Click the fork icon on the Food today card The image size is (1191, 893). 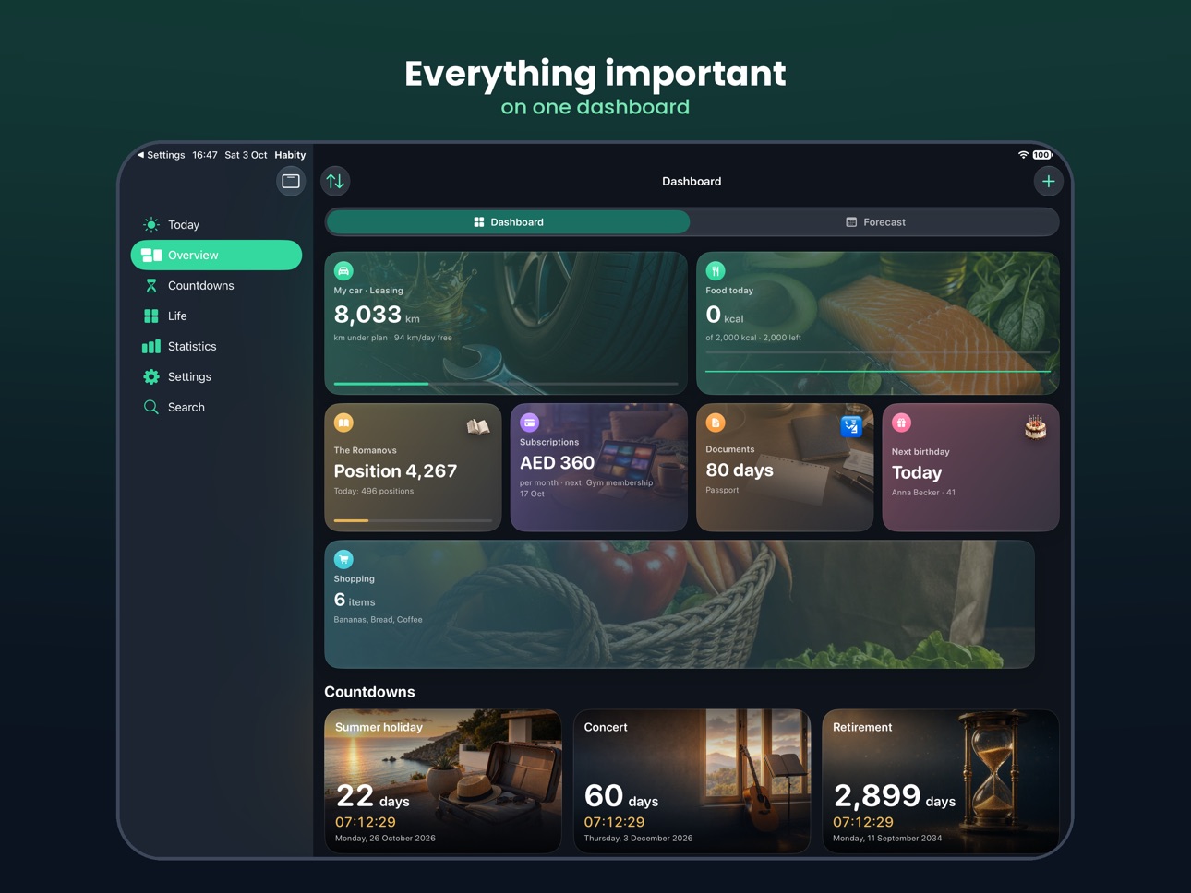[x=716, y=271]
